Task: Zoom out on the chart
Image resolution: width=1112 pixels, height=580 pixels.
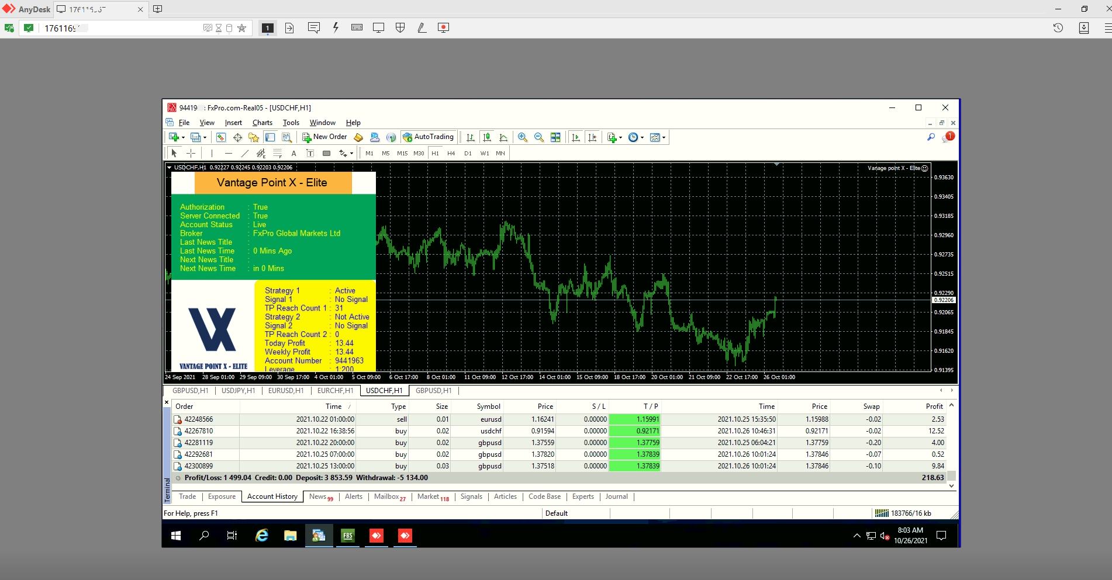Action: point(539,137)
